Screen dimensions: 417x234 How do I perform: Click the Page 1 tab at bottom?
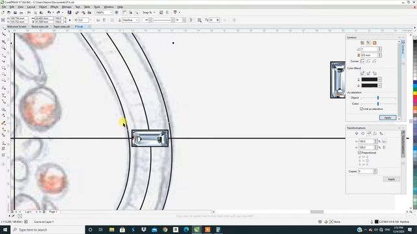[53, 212]
